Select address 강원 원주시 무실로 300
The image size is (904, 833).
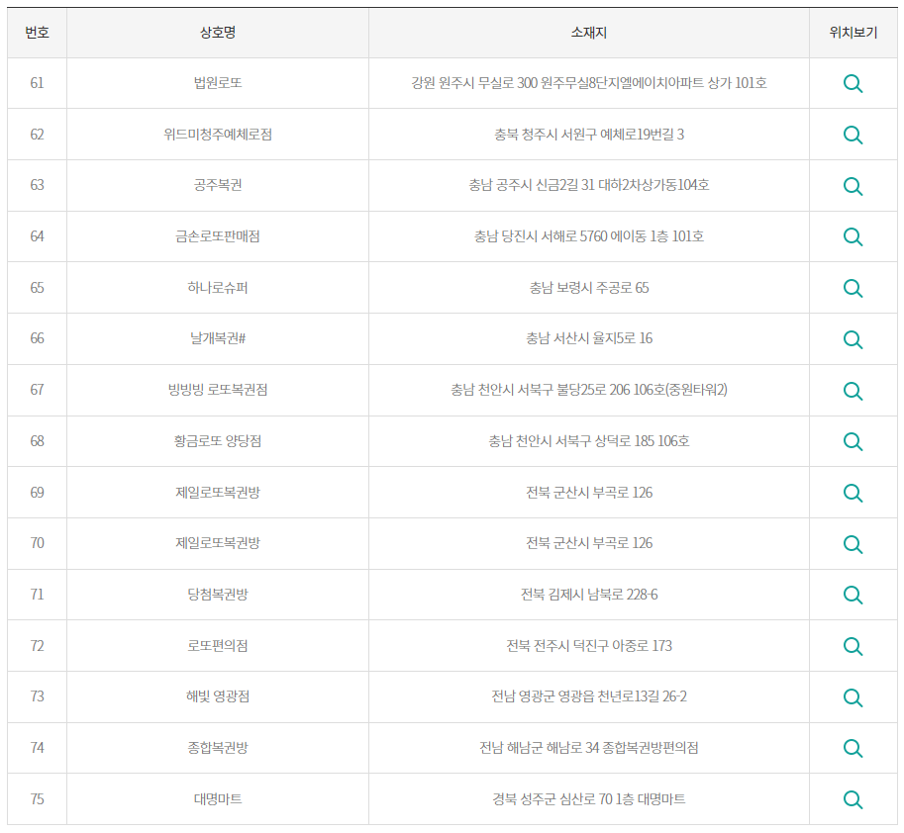tap(474, 83)
